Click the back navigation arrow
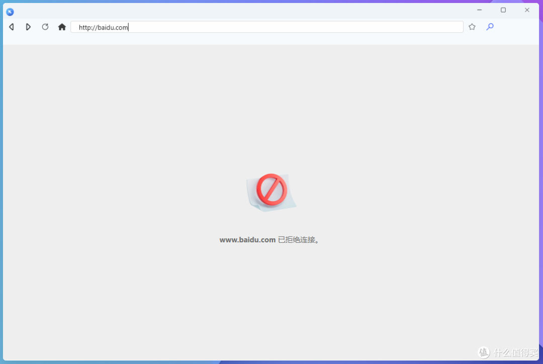Screen dimensions: 543x364 click(11, 27)
